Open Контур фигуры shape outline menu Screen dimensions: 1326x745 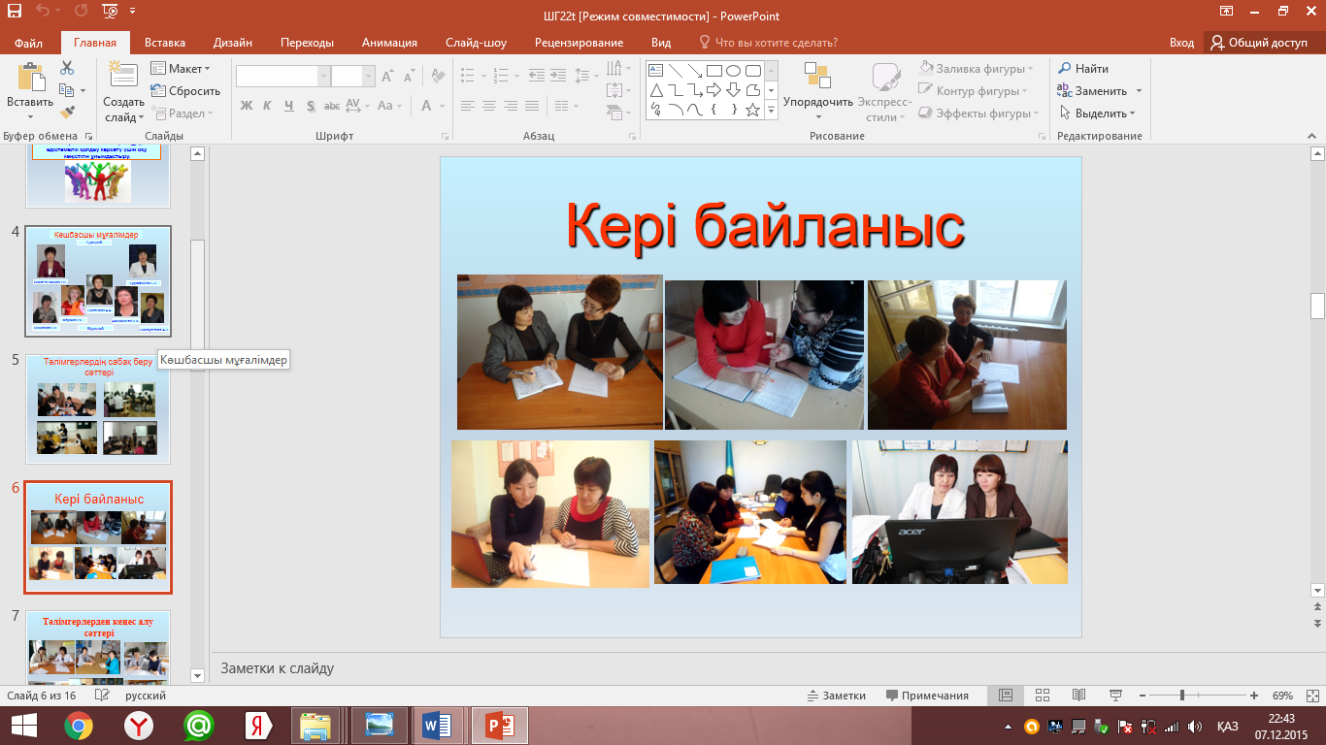pos(974,91)
